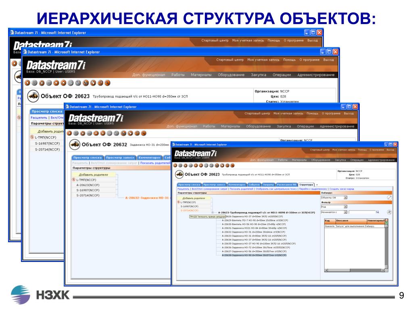Click back arrow icon in front window toolbar
Viewport: 413px width, 309px height.
point(175,165)
